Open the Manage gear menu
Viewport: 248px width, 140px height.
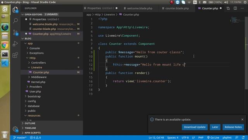(x=15, y=129)
